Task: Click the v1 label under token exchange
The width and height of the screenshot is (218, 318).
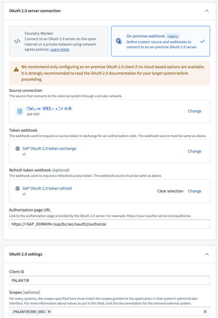Action: click(x=24, y=154)
